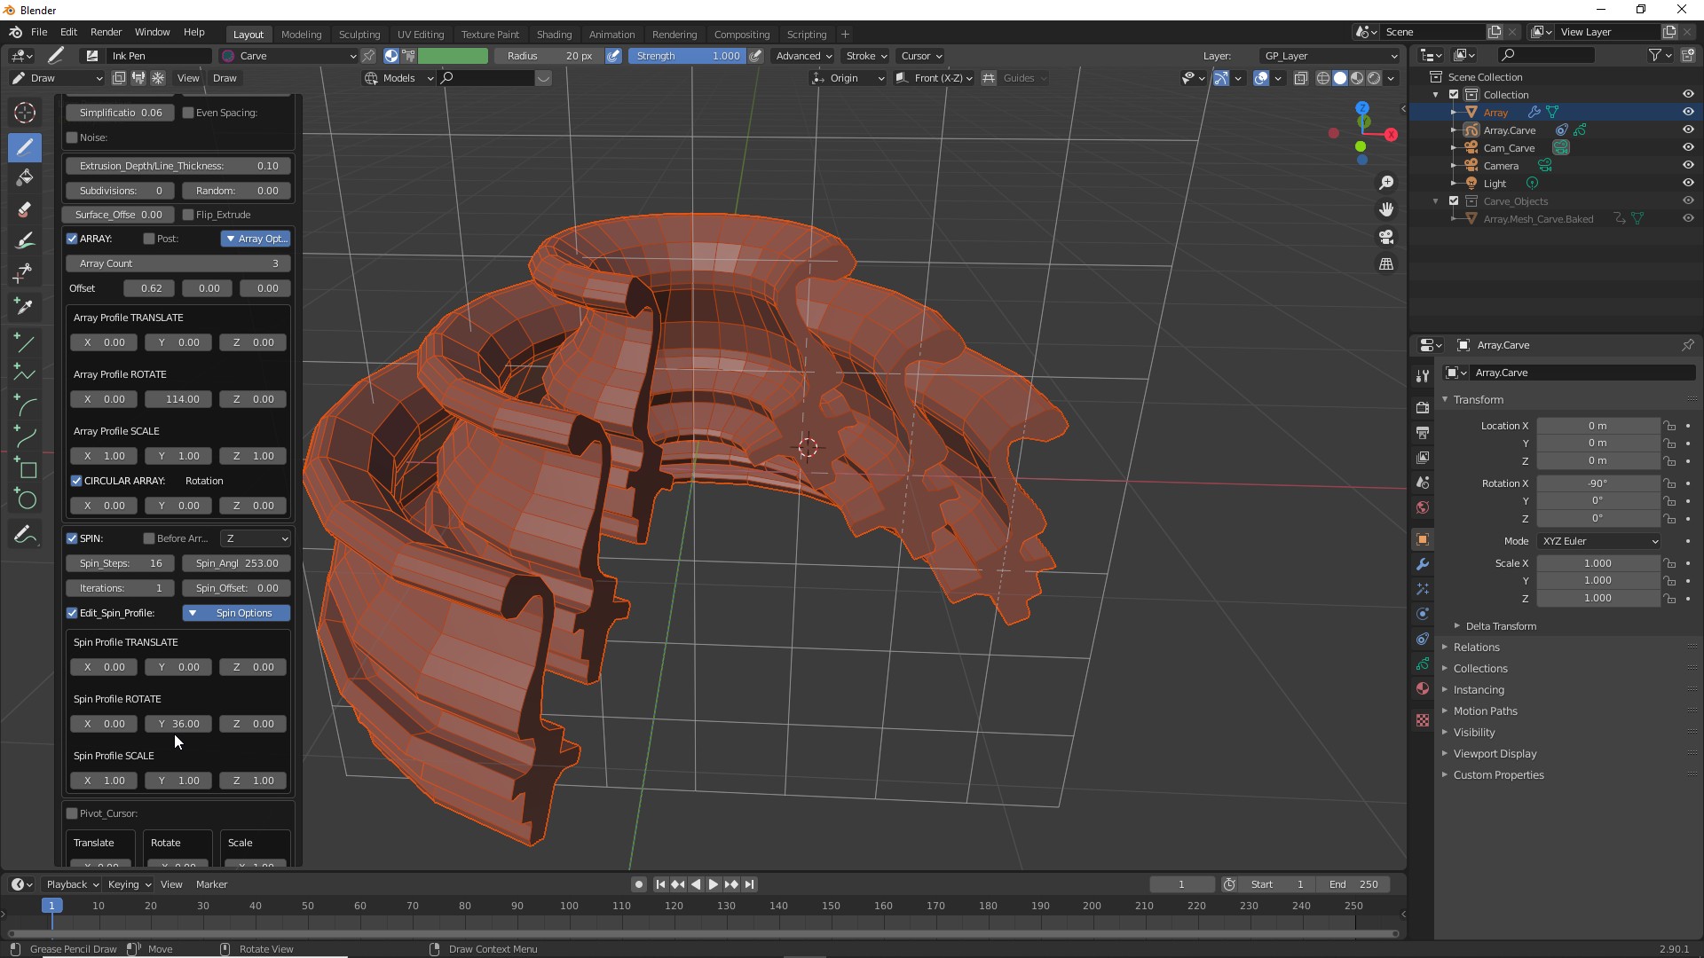Viewport: 1704px width, 958px height.
Task: Select the Eyedropper tool
Action: pos(25,306)
